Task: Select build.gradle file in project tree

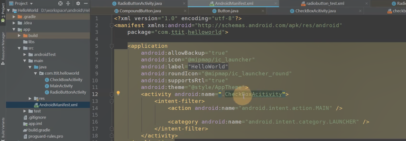Action: [x=39, y=130]
